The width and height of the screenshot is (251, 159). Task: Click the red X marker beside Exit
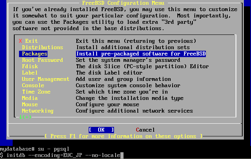tap(20, 41)
